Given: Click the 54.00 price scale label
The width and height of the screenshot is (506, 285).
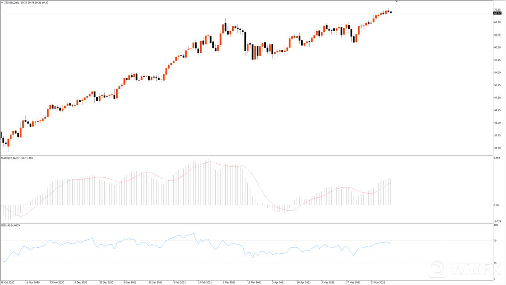Looking at the screenshot, I should coord(498,73).
